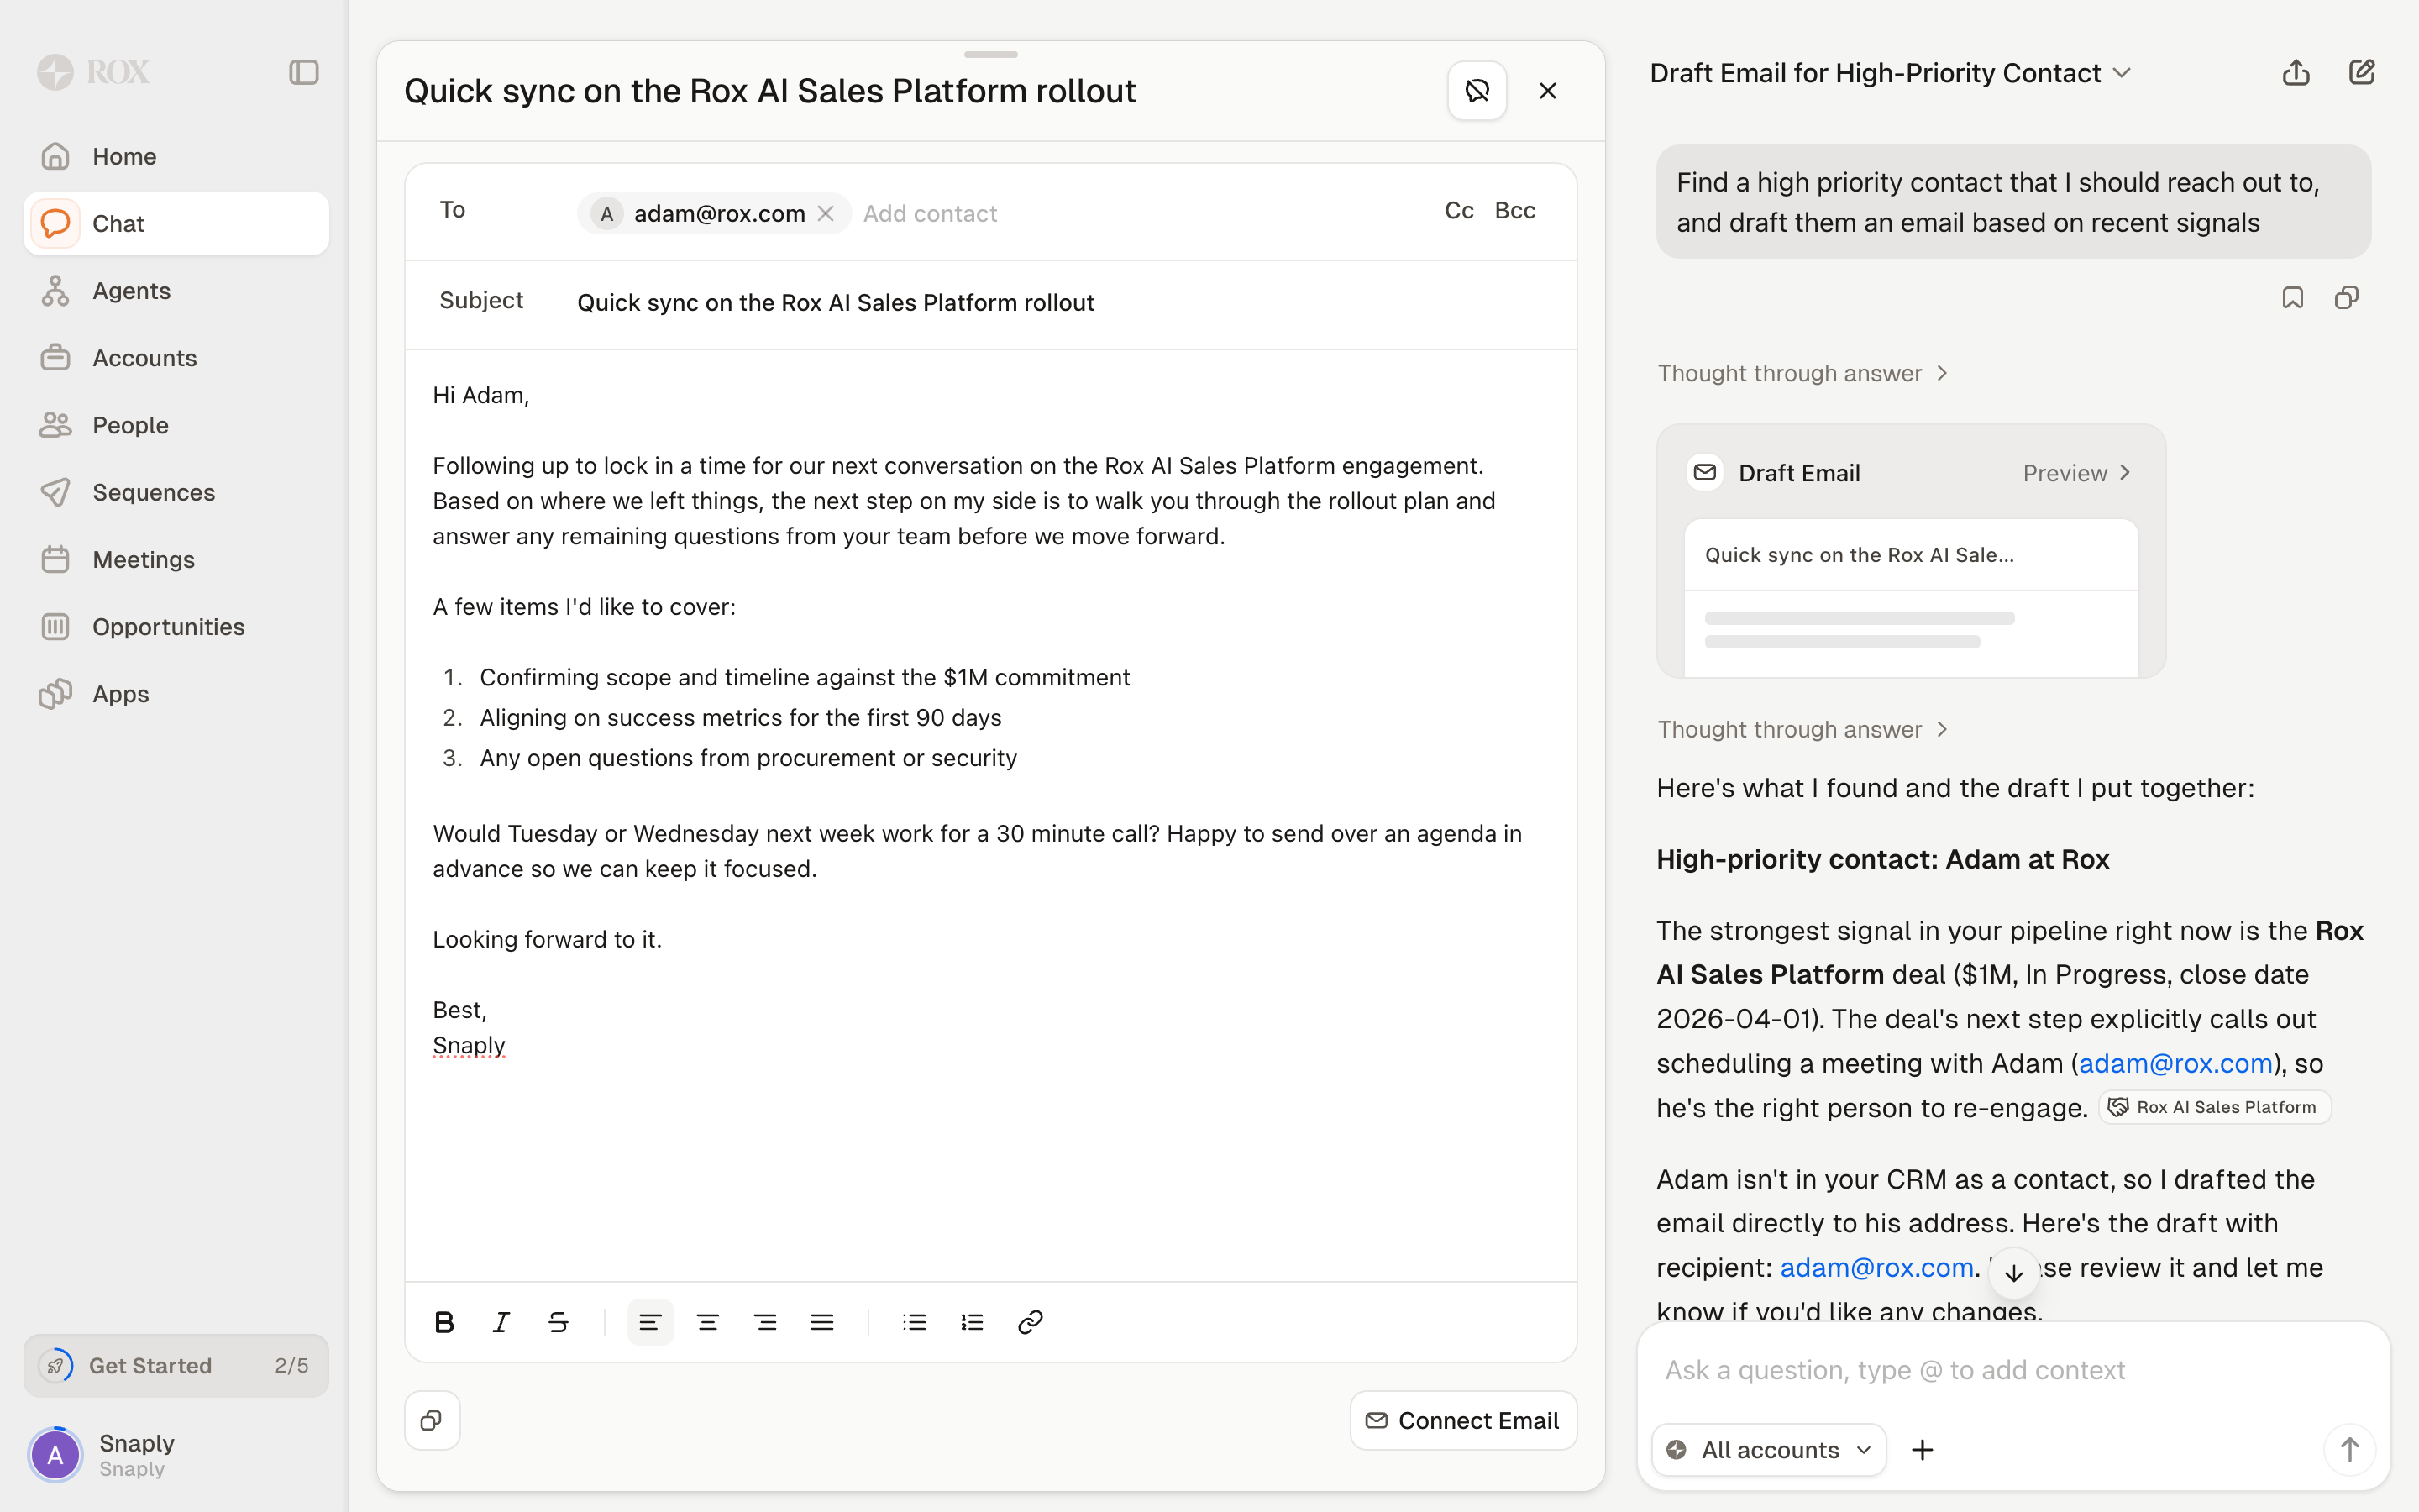The height and width of the screenshot is (1512, 2419).
Task: Expand Thought through answer below Draft Email card
Action: click(1802, 729)
